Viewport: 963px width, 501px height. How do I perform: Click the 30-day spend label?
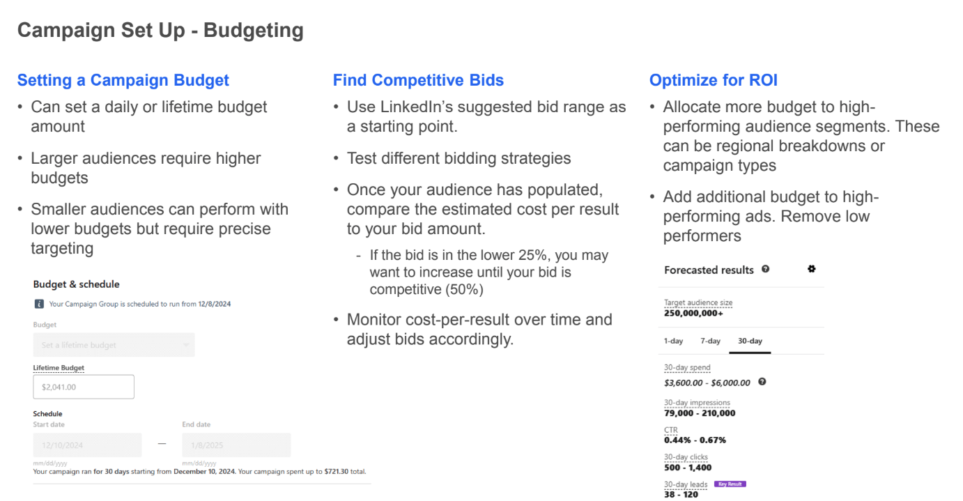(x=687, y=367)
